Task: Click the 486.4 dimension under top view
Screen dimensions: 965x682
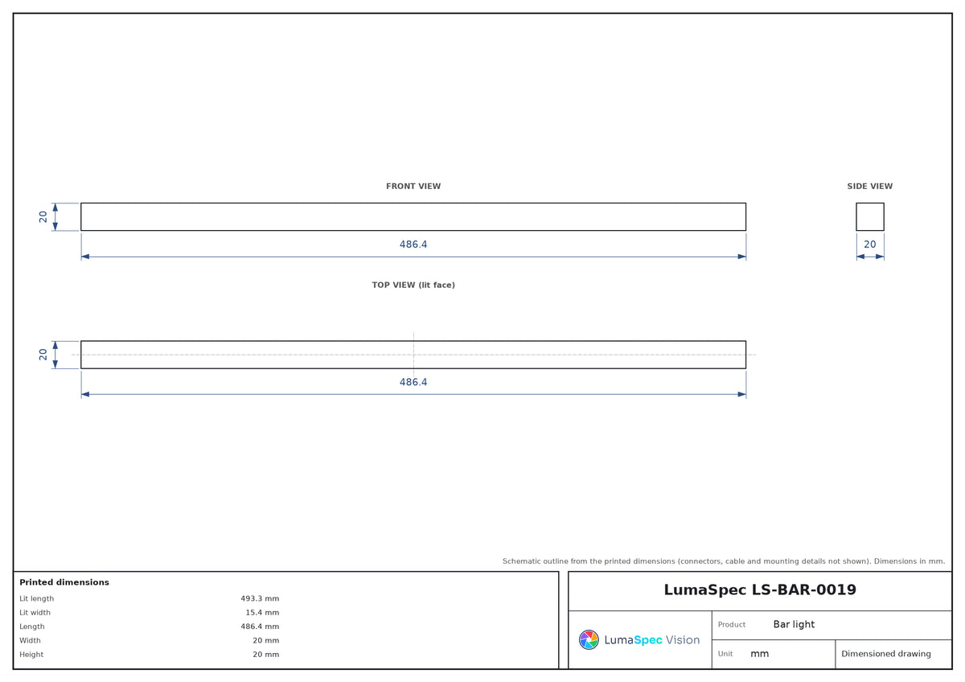Action: (413, 382)
